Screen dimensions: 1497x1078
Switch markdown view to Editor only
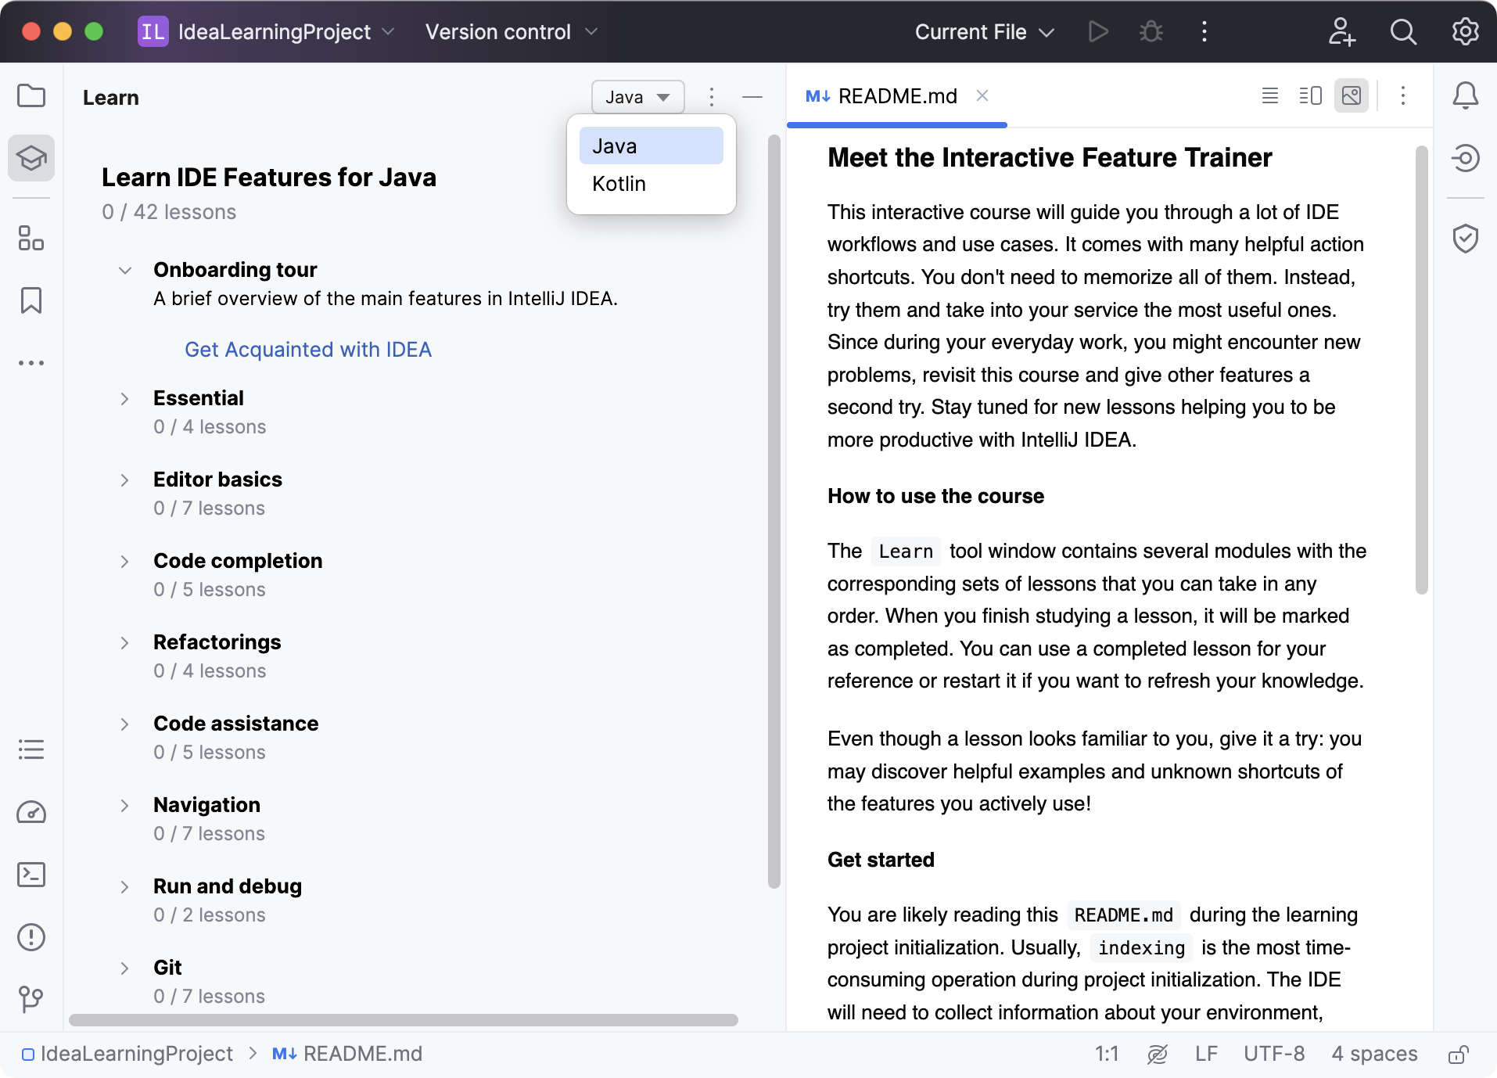tap(1270, 96)
